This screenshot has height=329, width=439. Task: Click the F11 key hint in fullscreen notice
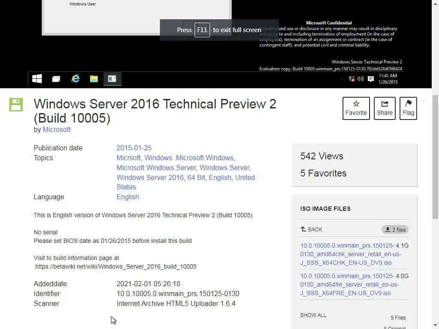pos(202,30)
